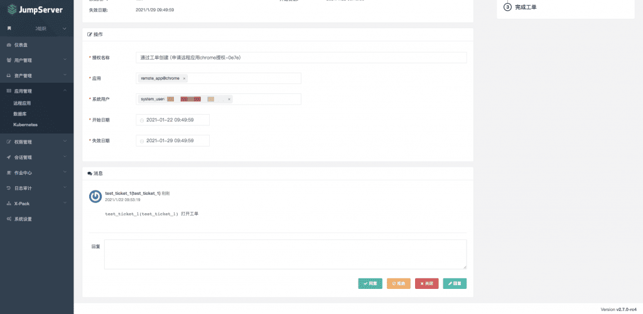643x314 pixels.
Task: Collapse the 应用管理 menu chevron
Action: (65, 91)
